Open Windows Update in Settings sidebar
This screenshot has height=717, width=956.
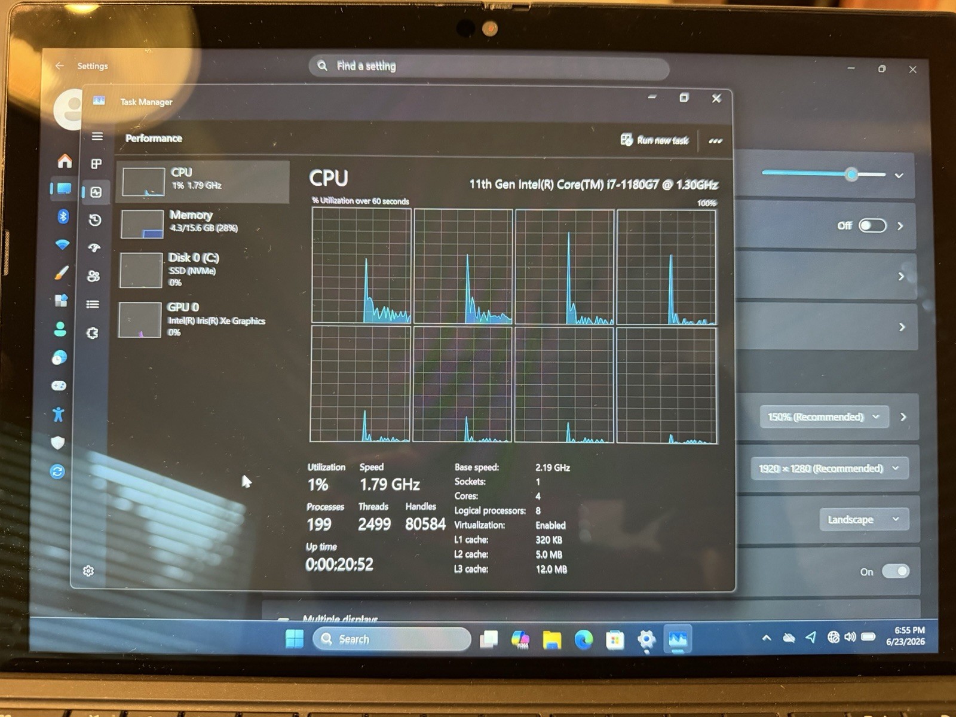click(x=57, y=471)
